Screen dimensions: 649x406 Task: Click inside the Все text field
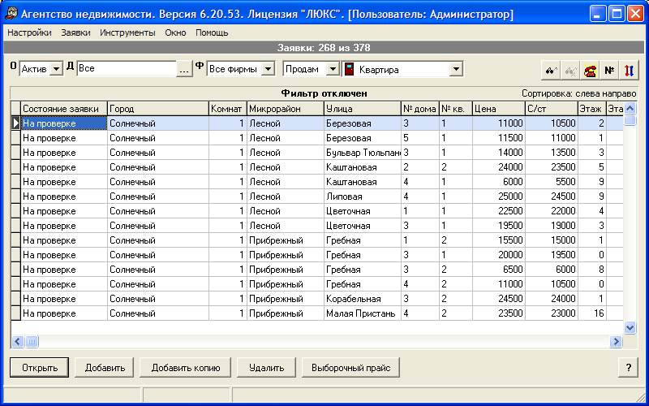pos(127,69)
